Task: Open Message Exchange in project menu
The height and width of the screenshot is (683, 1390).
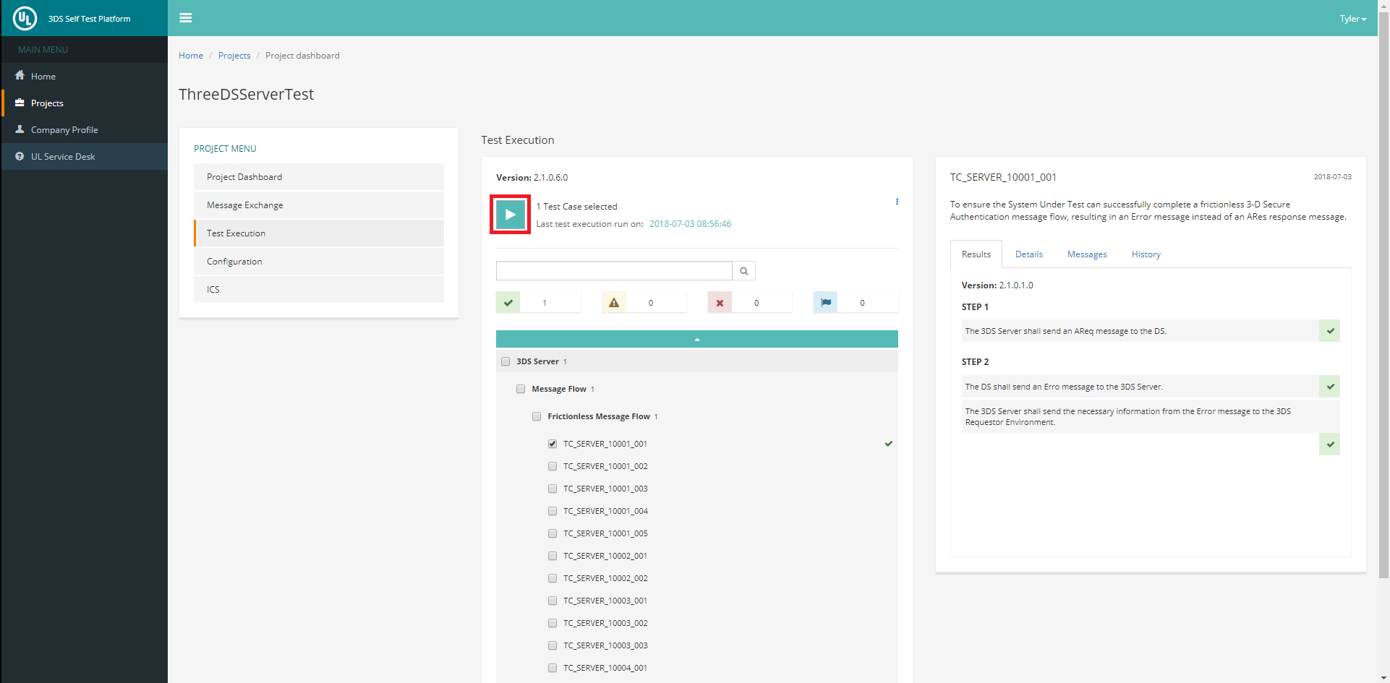Action: click(x=319, y=205)
